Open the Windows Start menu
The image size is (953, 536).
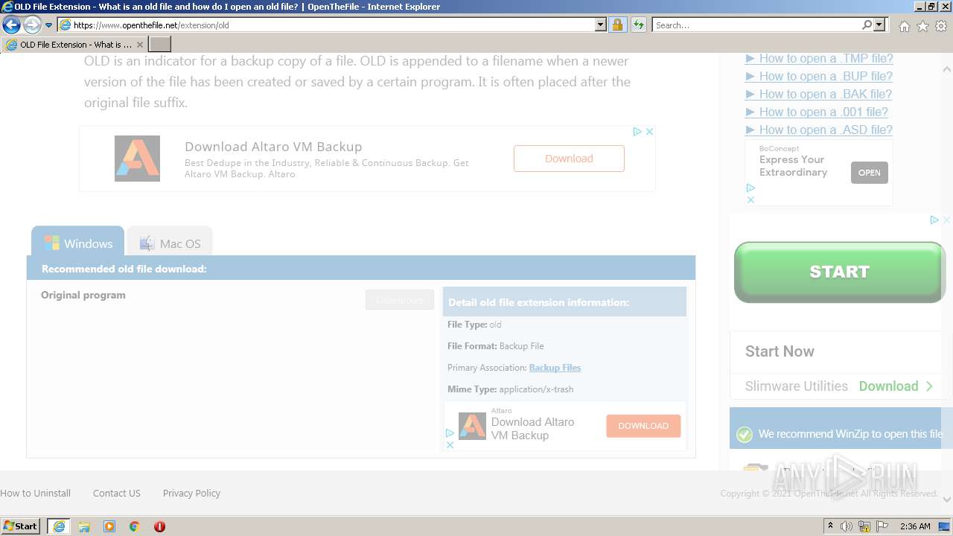coord(21,526)
